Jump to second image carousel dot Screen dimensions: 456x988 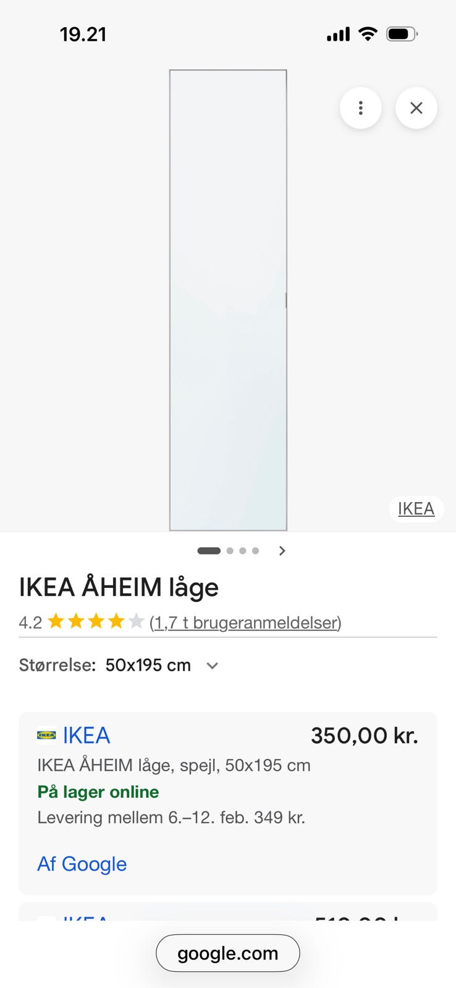pyautogui.click(x=230, y=551)
